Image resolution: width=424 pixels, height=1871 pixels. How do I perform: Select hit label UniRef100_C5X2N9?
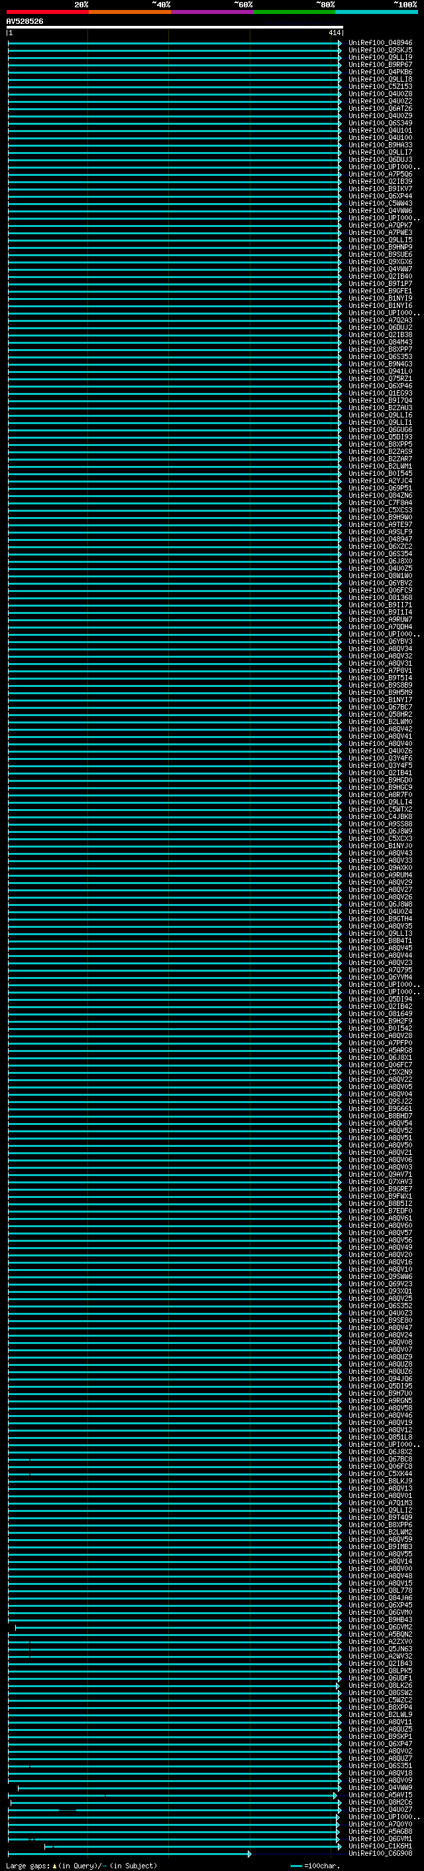point(380,1072)
